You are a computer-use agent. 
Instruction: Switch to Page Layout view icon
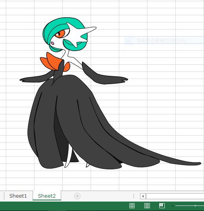[x=147, y=205]
